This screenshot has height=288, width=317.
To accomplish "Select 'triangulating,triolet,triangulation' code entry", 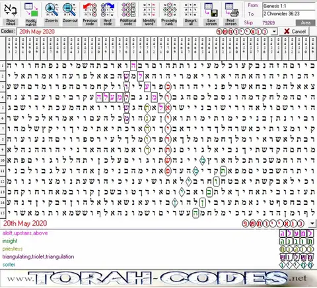I will pos(38,257).
